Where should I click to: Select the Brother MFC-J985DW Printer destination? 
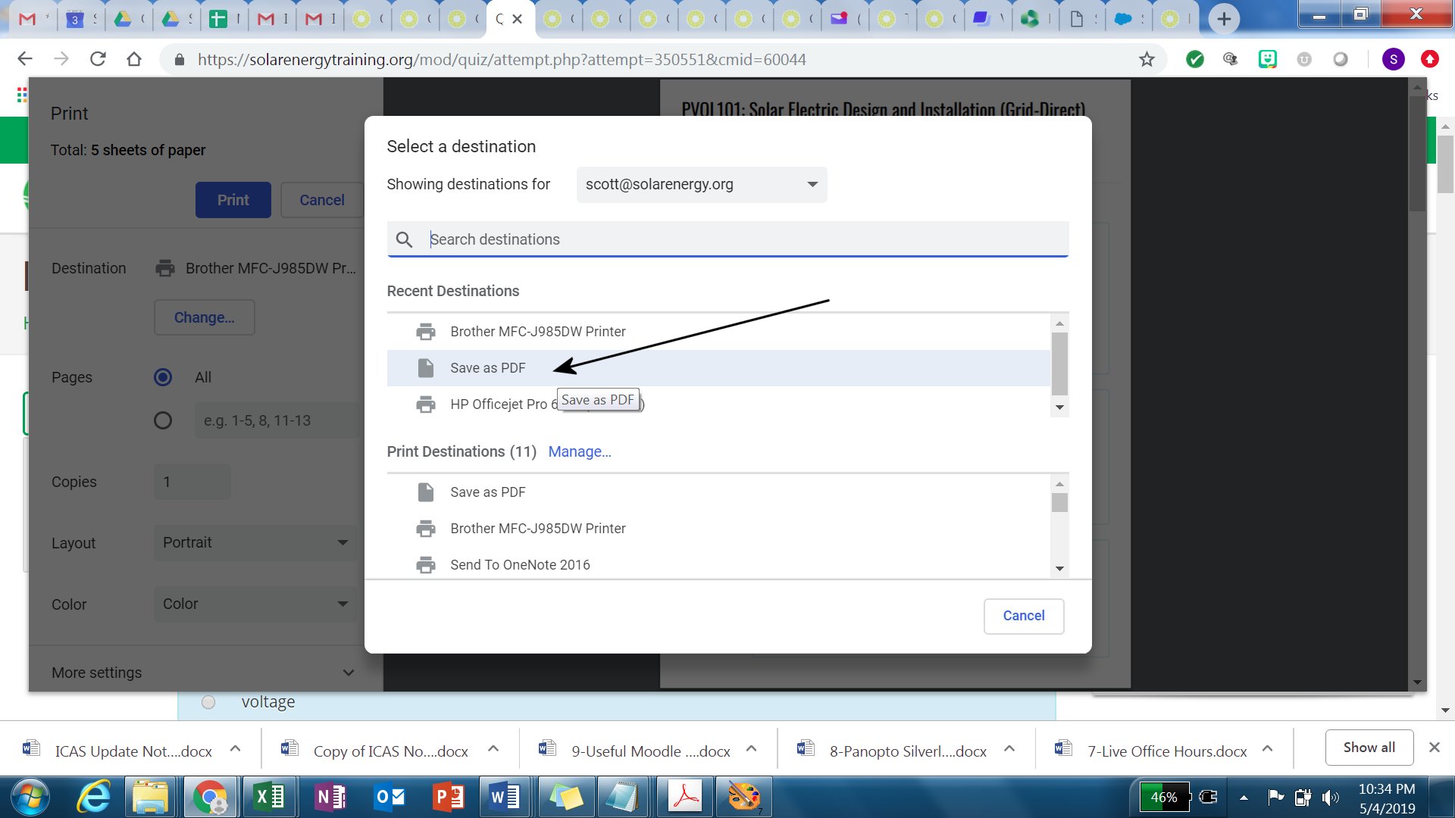tap(537, 331)
